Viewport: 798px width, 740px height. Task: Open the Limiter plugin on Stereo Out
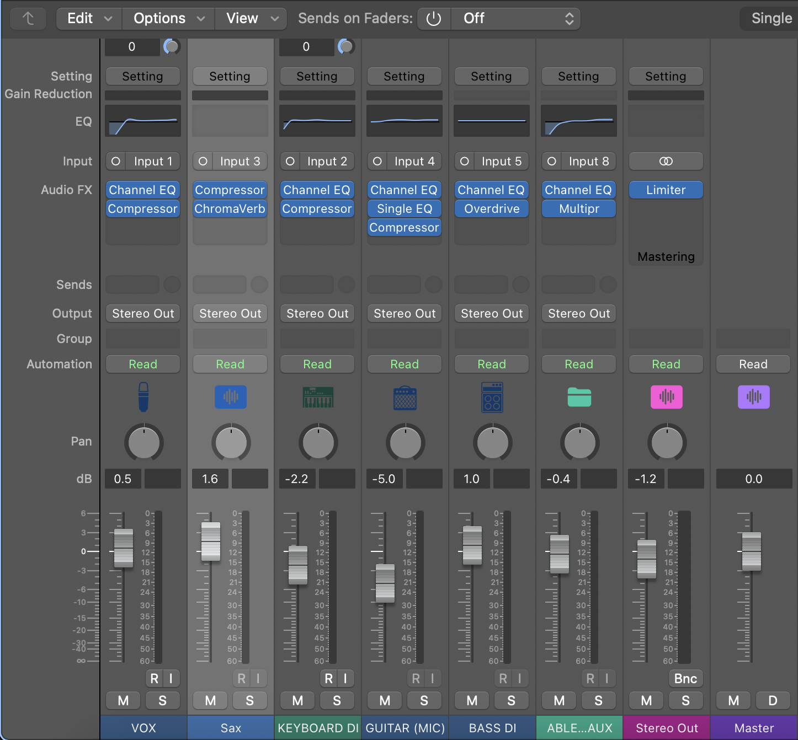point(666,190)
